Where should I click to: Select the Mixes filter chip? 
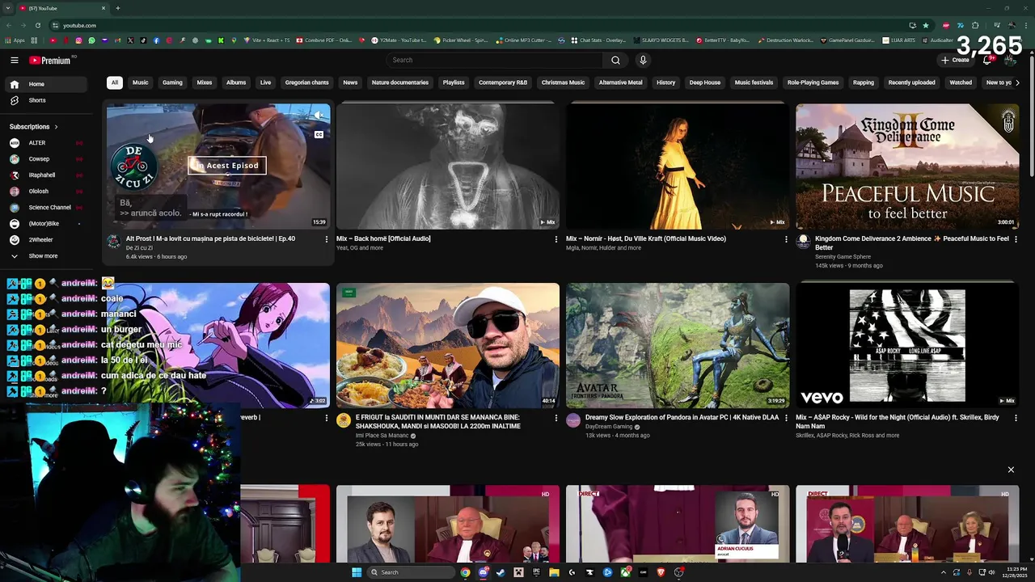tap(205, 82)
